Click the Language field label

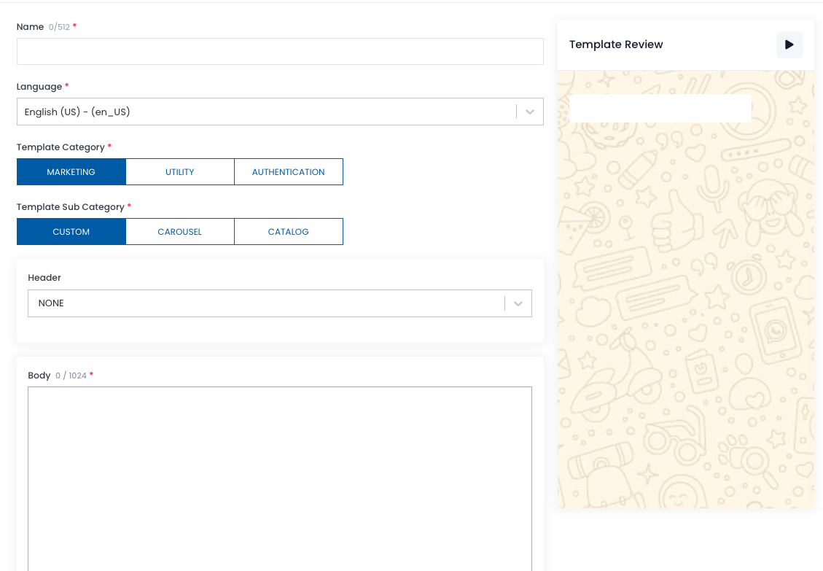coord(39,87)
